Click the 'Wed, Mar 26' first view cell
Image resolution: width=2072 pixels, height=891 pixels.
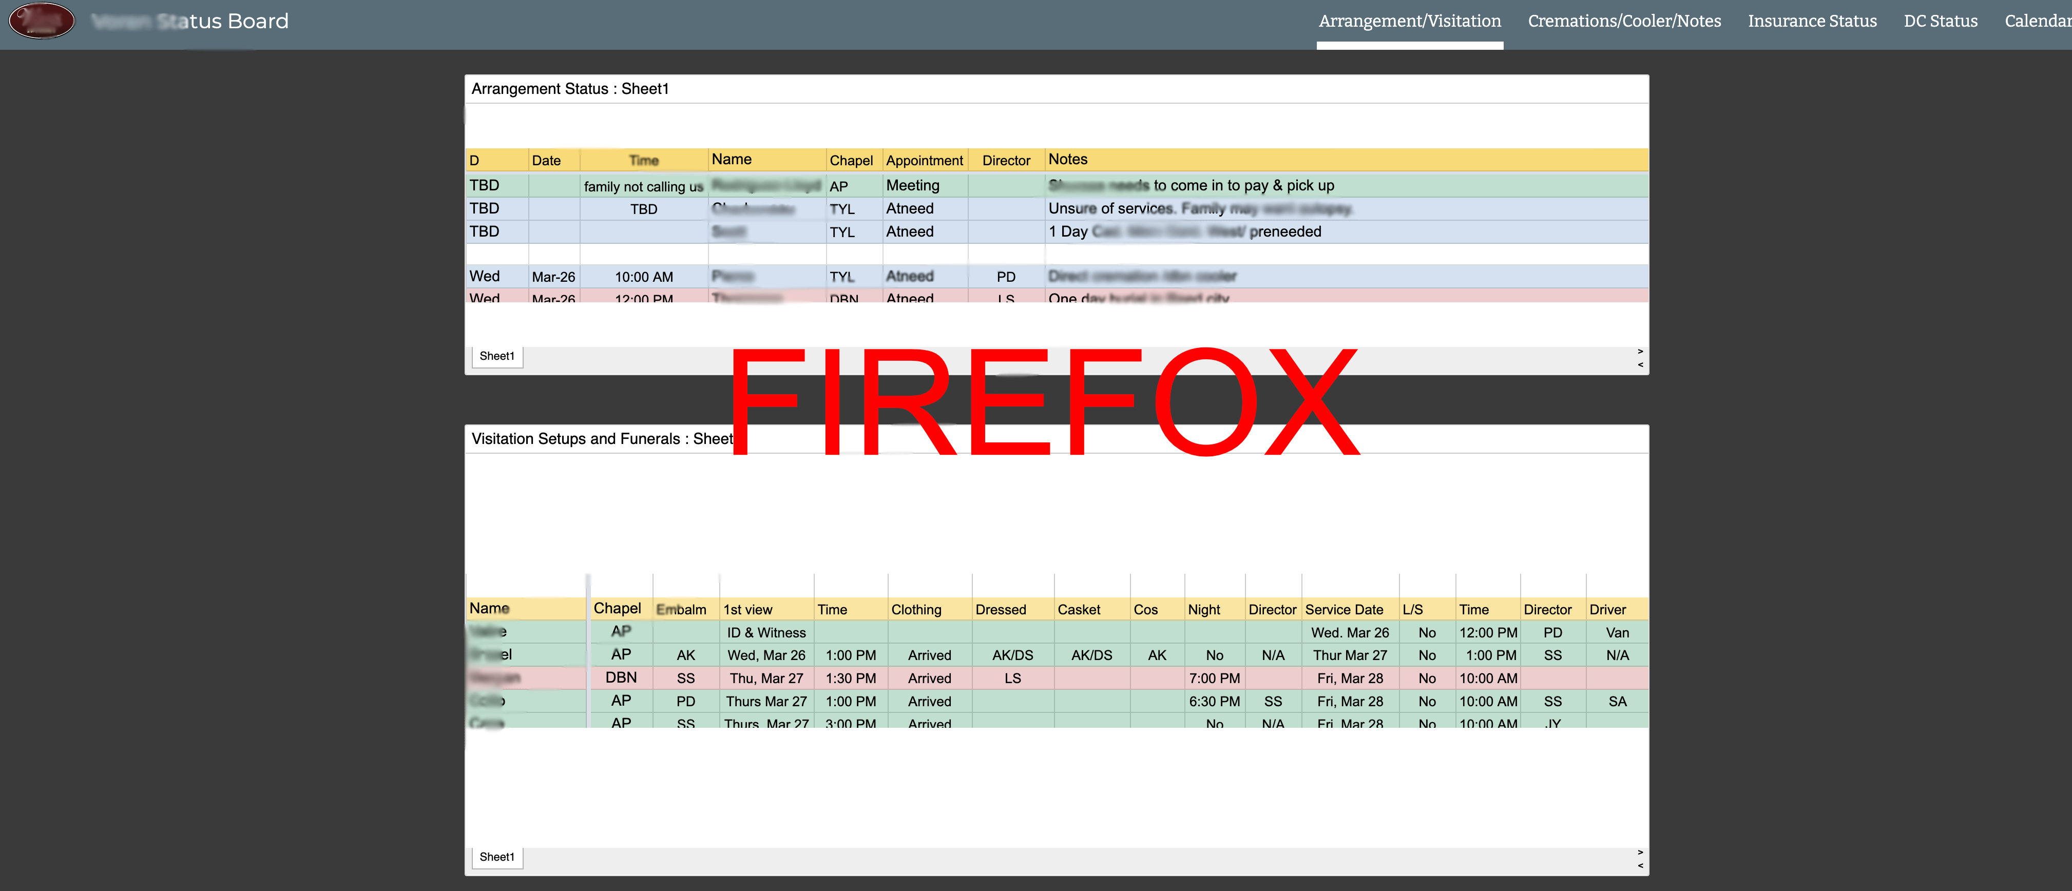click(766, 655)
